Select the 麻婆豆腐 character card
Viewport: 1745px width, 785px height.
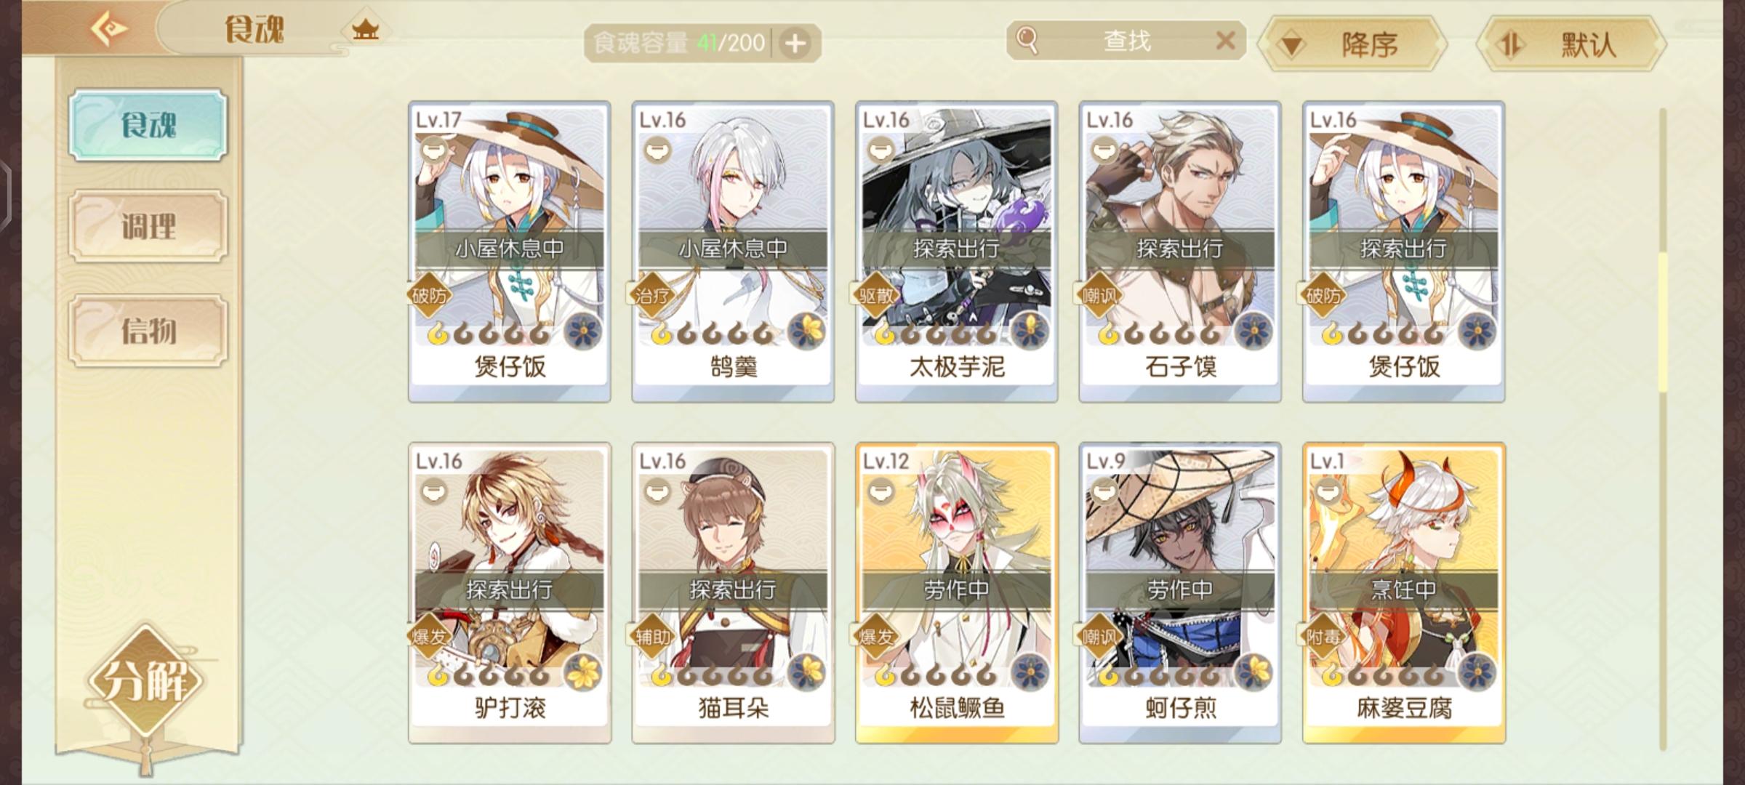point(1403,592)
